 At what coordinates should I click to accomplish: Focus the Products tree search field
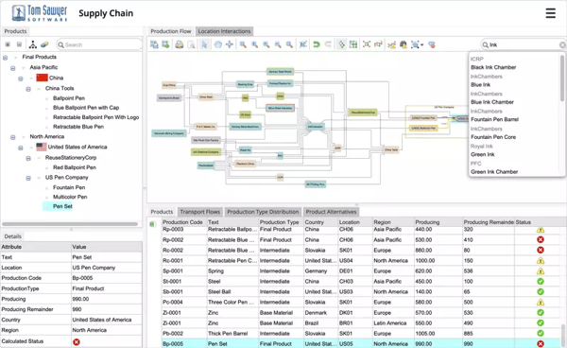(99, 44)
